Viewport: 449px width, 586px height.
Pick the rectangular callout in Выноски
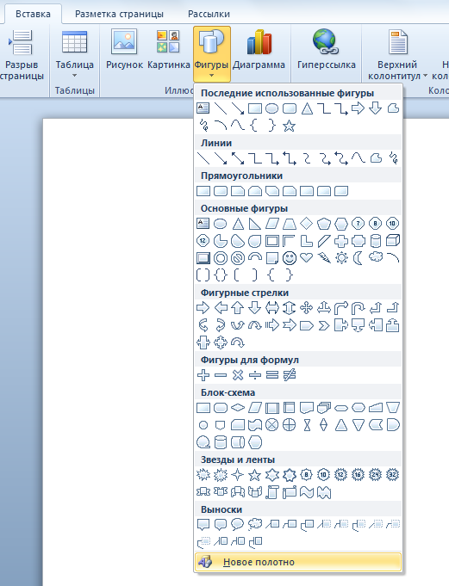(203, 525)
